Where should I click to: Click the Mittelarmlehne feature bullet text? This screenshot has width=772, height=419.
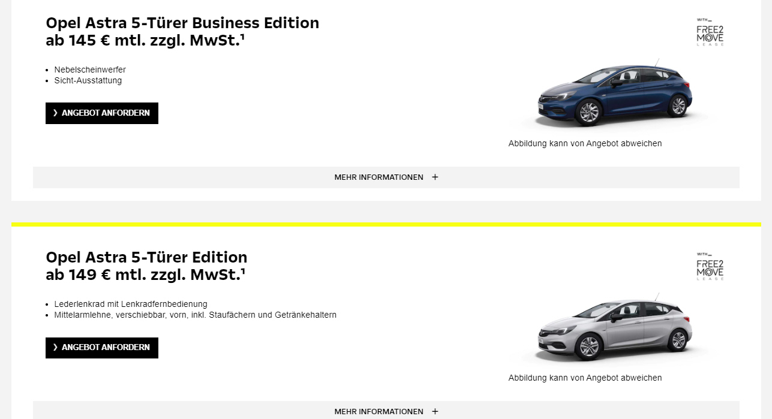(195, 315)
